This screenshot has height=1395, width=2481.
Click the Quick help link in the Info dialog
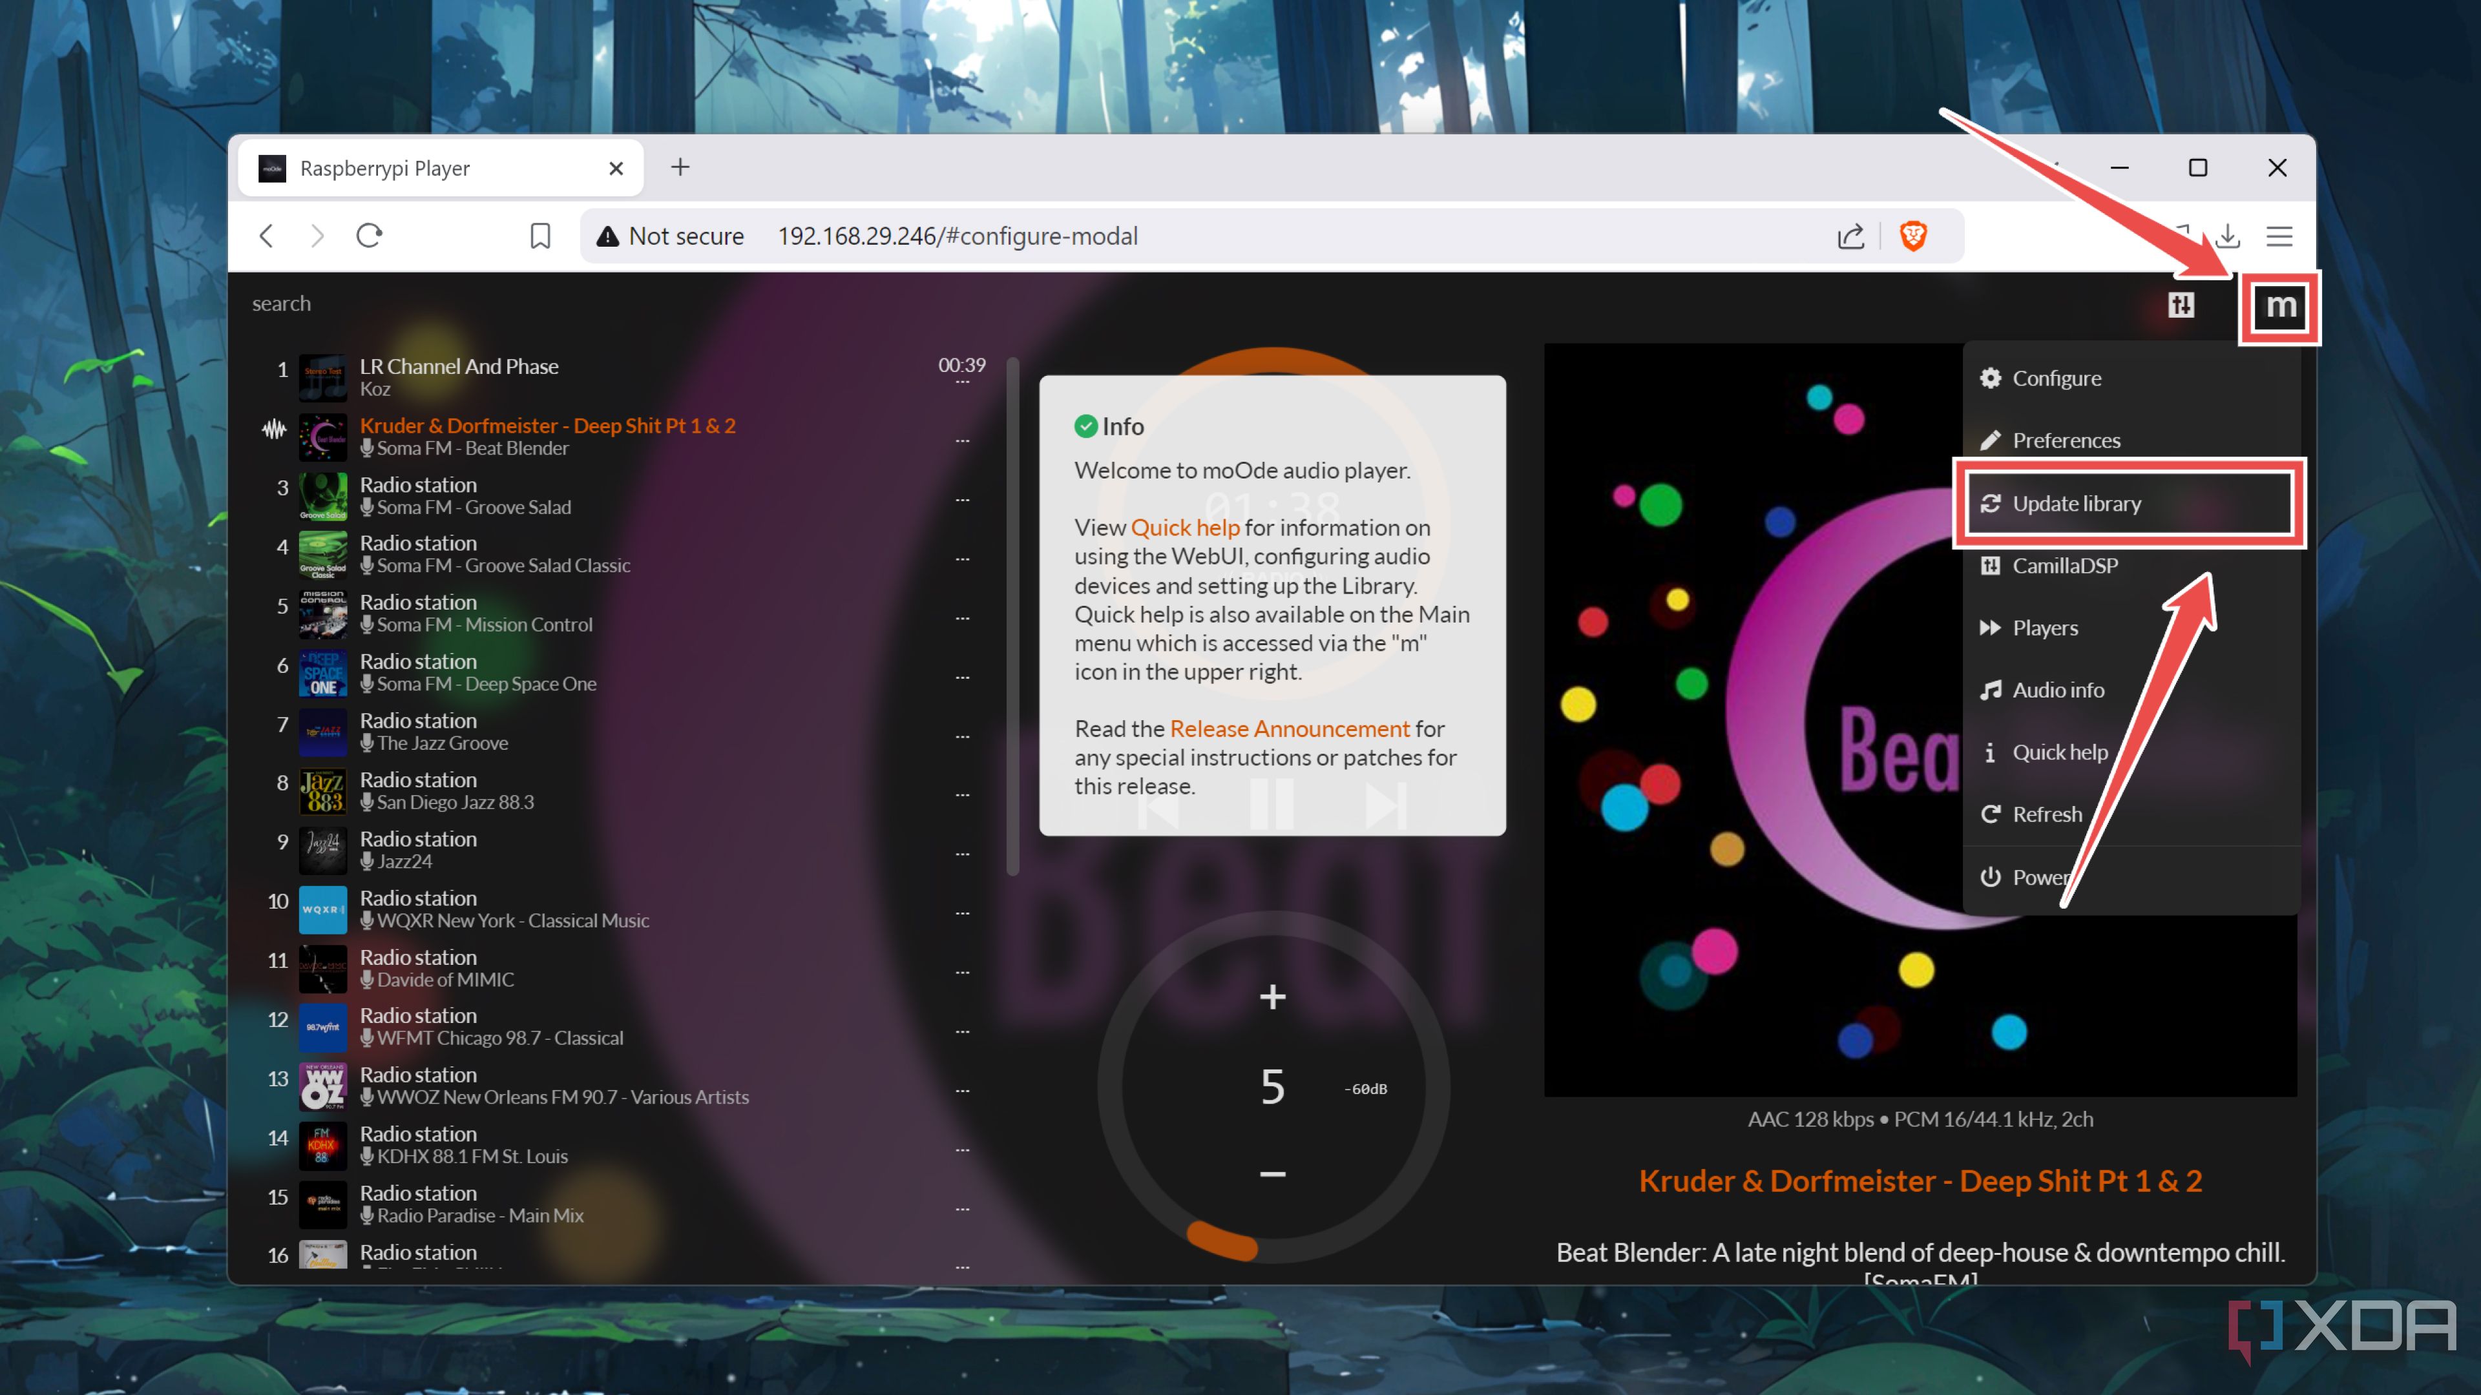pos(1185,528)
